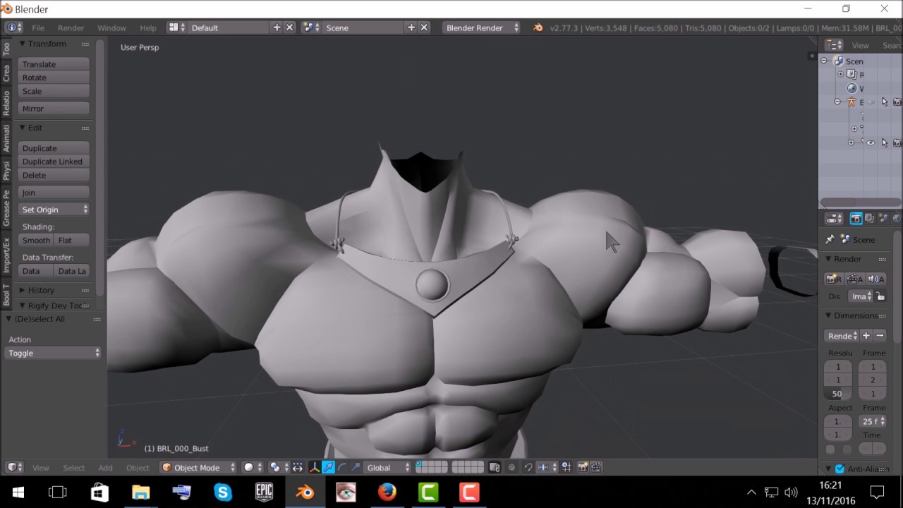Add a render preset with plus button
Image resolution: width=903 pixels, height=508 pixels.
tap(866, 336)
